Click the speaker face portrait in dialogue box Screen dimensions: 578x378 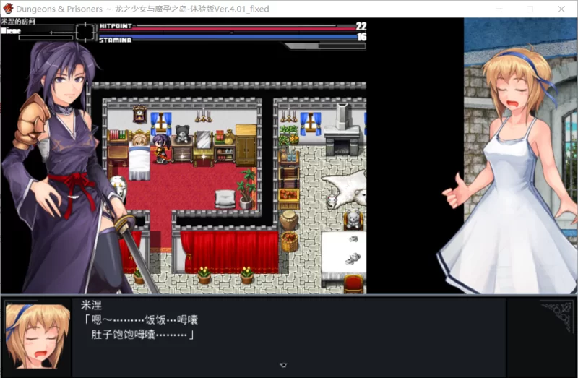pyautogui.click(x=37, y=335)
